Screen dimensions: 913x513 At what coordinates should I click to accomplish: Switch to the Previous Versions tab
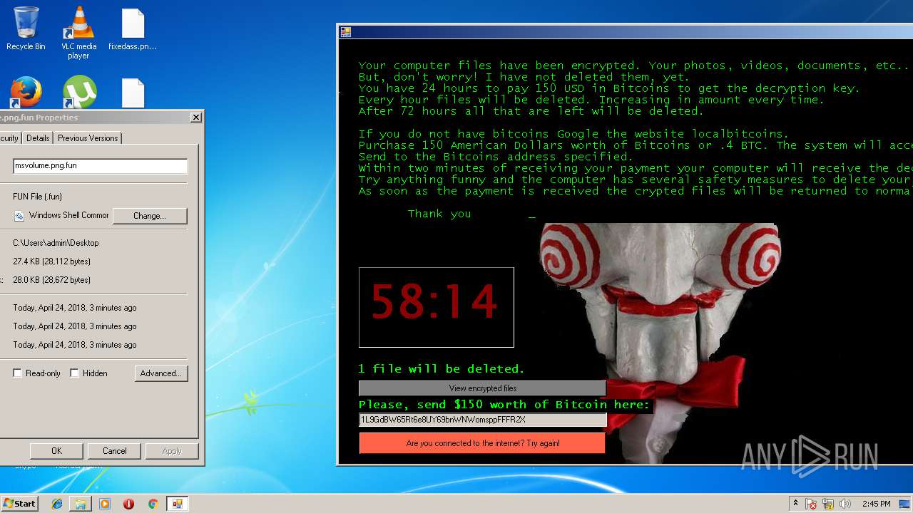click(88, 138)
